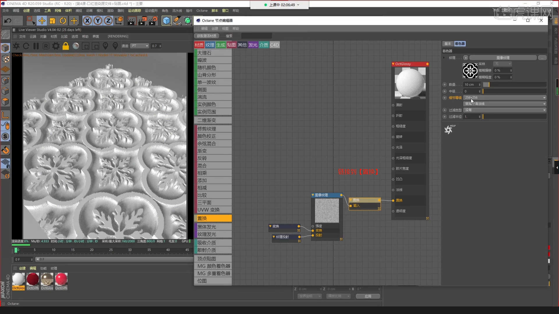Click the node editor search field

point(256,36)
